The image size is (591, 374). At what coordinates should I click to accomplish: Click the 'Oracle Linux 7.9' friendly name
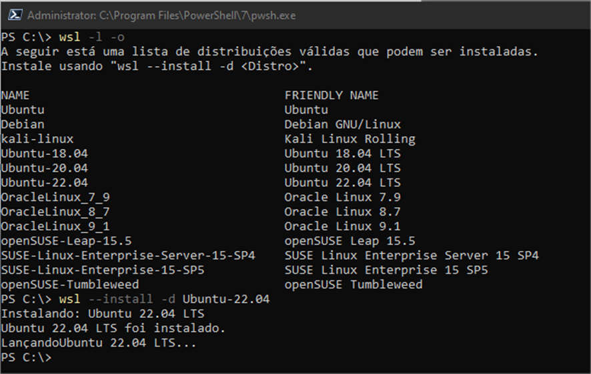pos(343,198)
